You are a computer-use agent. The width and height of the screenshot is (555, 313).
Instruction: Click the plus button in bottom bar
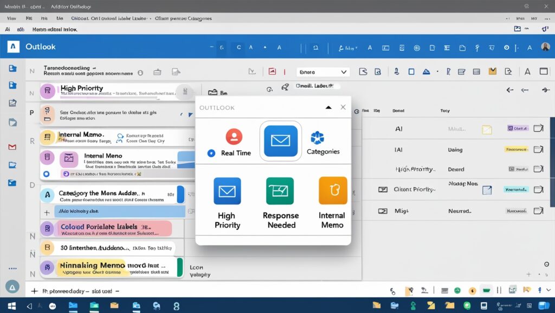[x=34, y=291]
